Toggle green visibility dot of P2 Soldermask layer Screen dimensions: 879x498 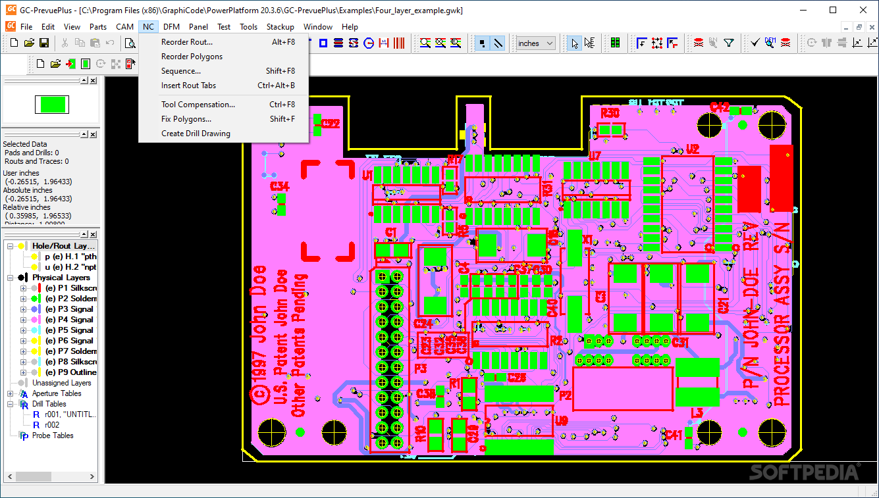[x=34, y=299]
